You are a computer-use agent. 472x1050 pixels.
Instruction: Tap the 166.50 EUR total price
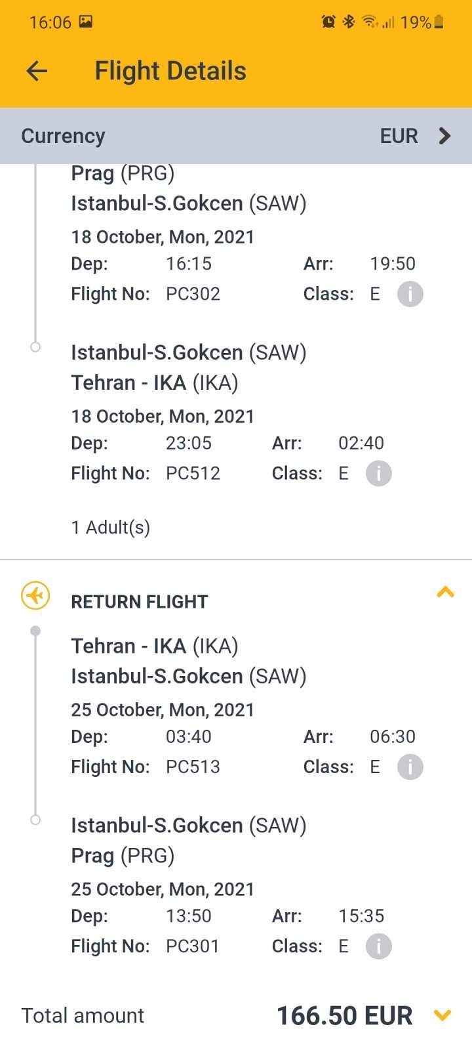344,1016
